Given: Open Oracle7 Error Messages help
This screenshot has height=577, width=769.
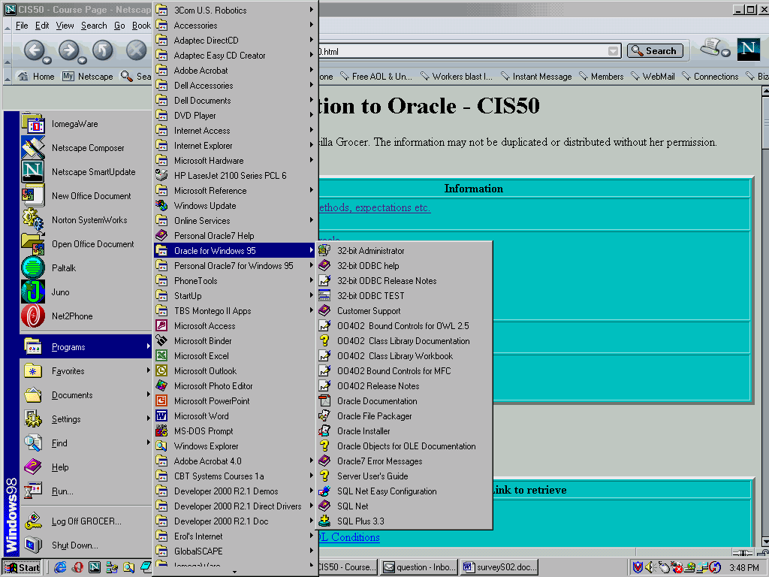Looking at the screenshot, I should [404, 461].
